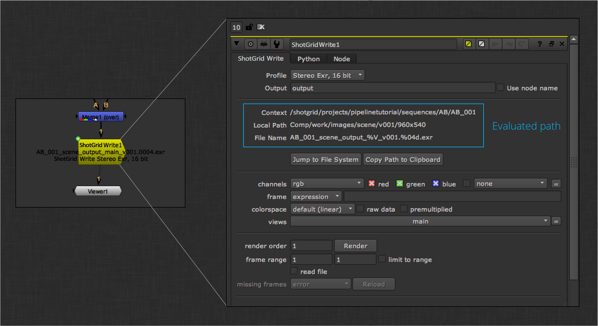The height and width of the screenshot is (326, 598).
Task: Center the node in node graph
Action: (250, 44)
